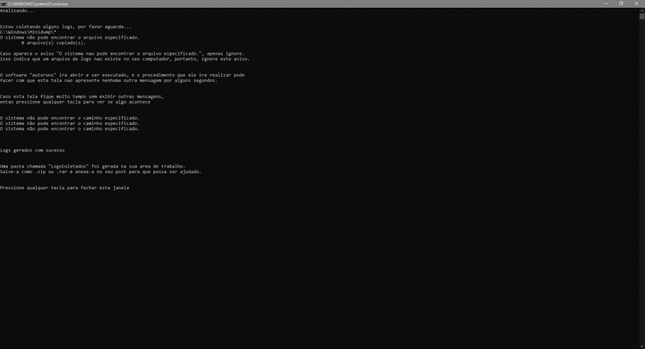Minimize the cmd.exe window
Viewport: 645px width, 349px height.
[606, 4]
